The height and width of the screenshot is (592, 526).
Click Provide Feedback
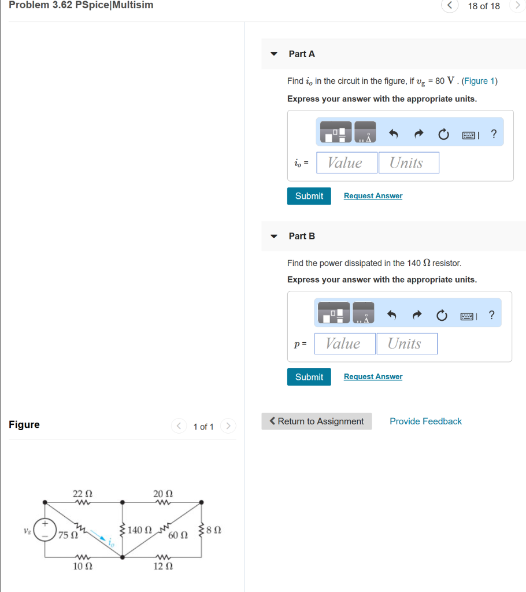pyautogui.click(x=425, y=421)
